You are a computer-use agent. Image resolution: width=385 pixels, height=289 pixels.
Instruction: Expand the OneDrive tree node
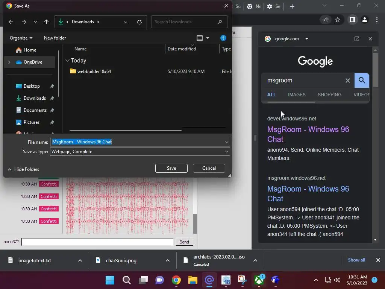[x=9, y=62]
